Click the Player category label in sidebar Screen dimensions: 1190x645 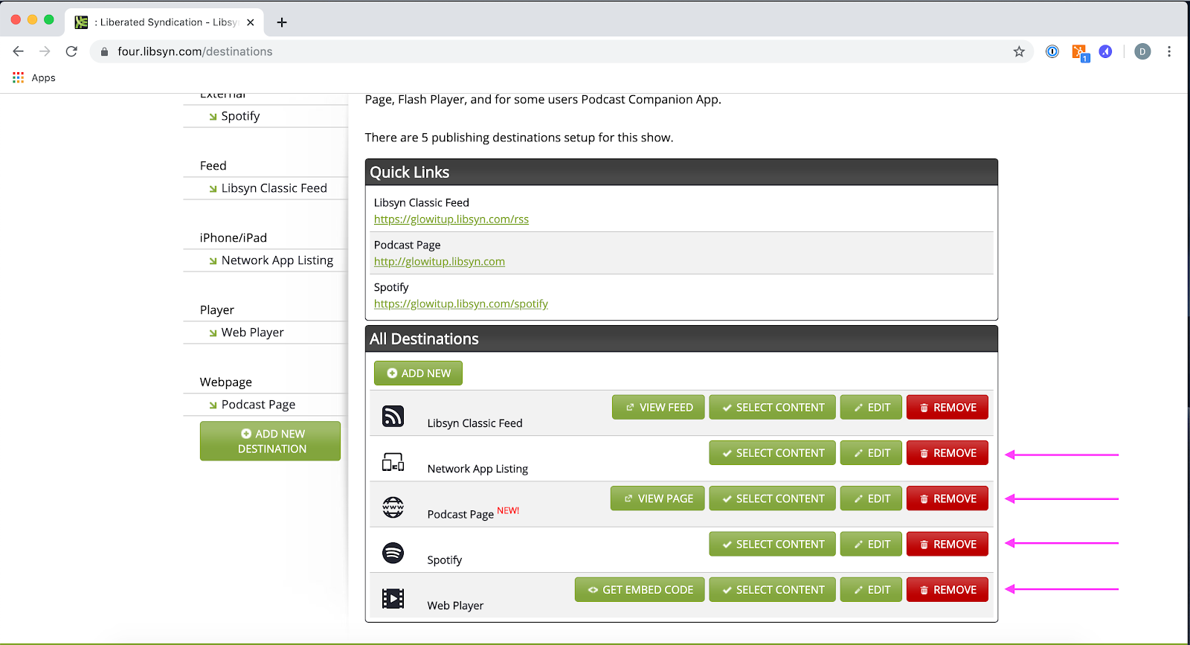217,310
